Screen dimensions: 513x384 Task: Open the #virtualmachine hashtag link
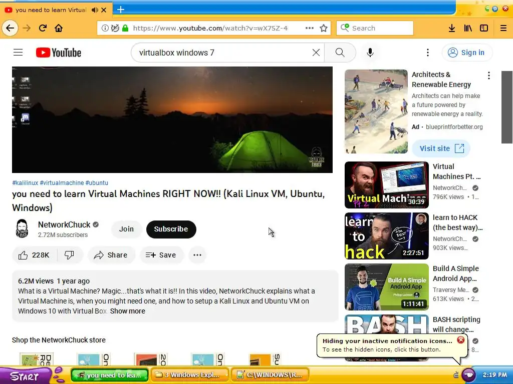62,183
